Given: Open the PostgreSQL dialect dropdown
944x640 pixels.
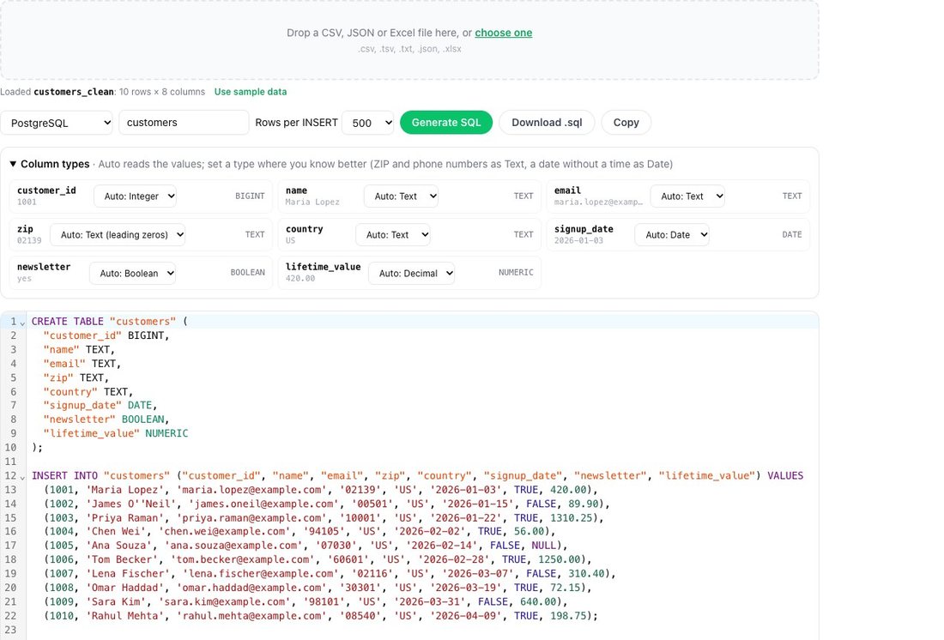Looking at the screenshot, I should point(57,123).
